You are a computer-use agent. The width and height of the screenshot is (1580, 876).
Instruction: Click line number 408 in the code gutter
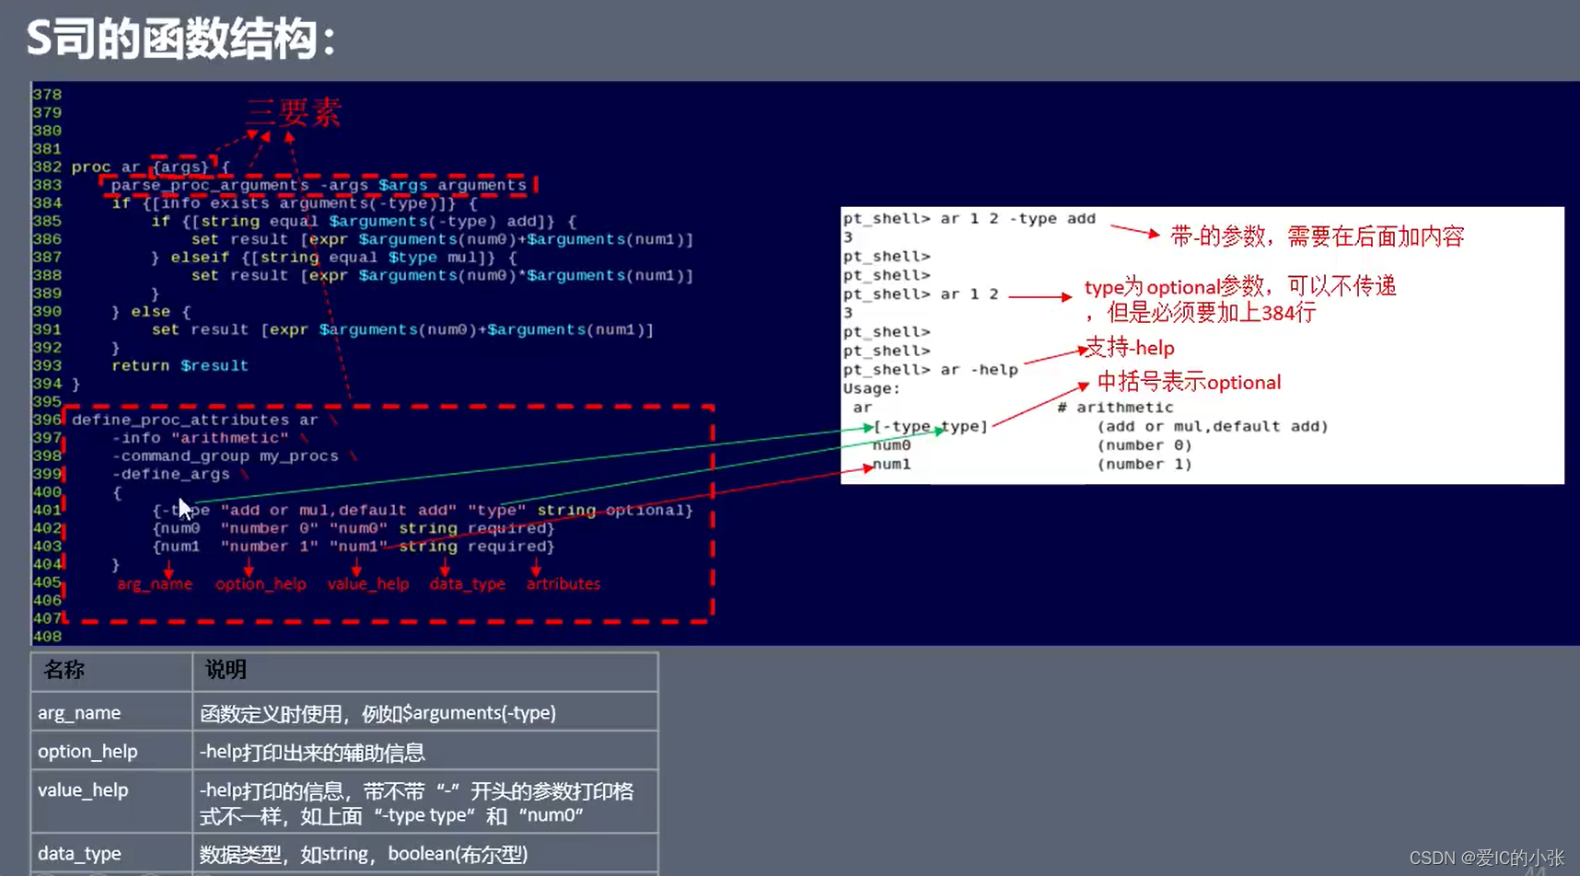point(47,637)
